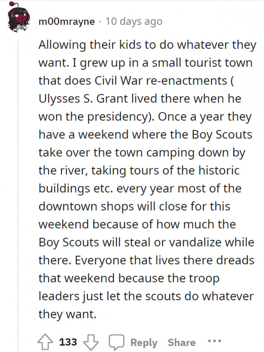This screenshot has height=352, width=264.
Task: Click the phrase "downtown shops" in the comment
Action: pos(86,207)
